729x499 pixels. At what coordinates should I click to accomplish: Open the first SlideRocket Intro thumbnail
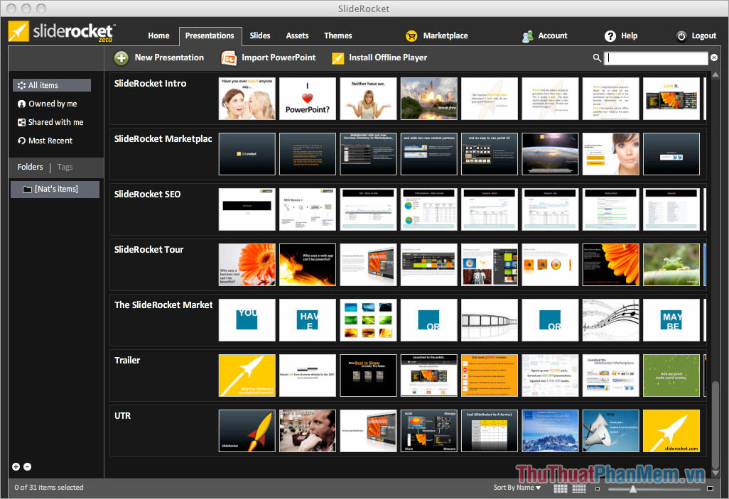click(247, 98)
